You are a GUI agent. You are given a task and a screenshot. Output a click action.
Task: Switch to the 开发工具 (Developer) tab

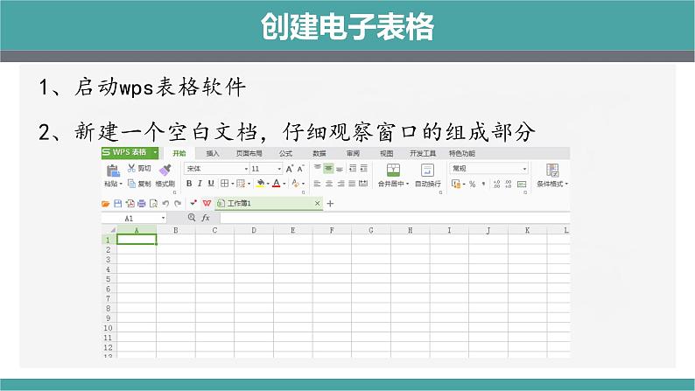[423, 153]
